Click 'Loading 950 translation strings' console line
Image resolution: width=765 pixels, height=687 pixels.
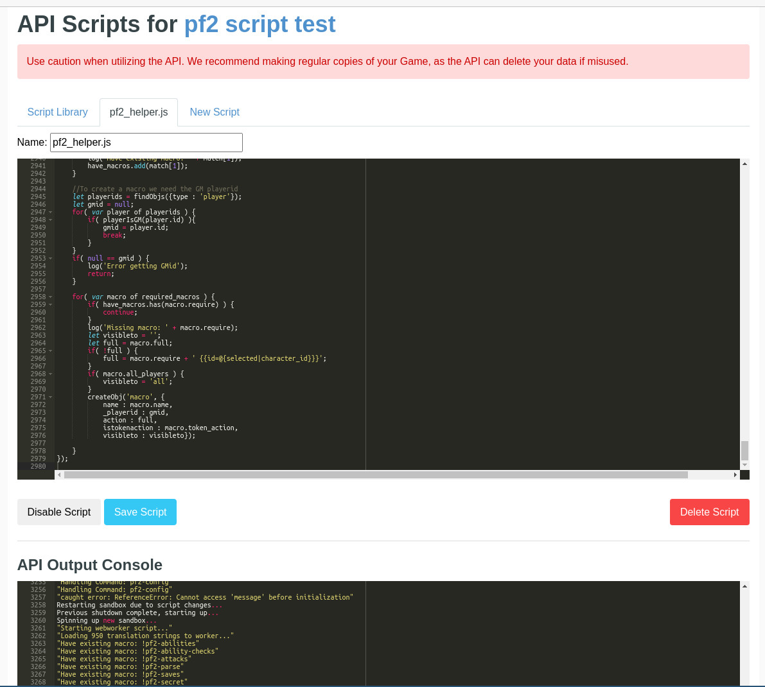point(145,636)
